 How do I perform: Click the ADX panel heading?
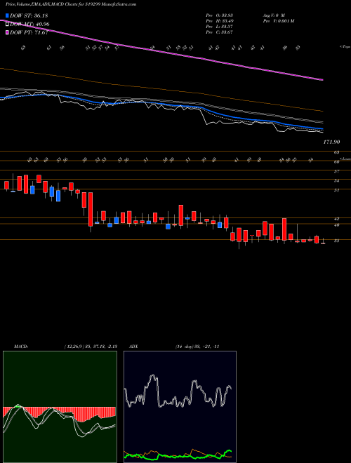coord(134,347)
